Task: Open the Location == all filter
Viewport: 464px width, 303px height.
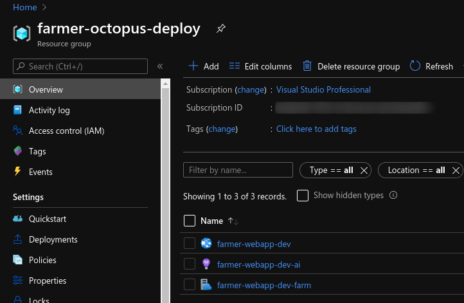Action: point(416,170)
